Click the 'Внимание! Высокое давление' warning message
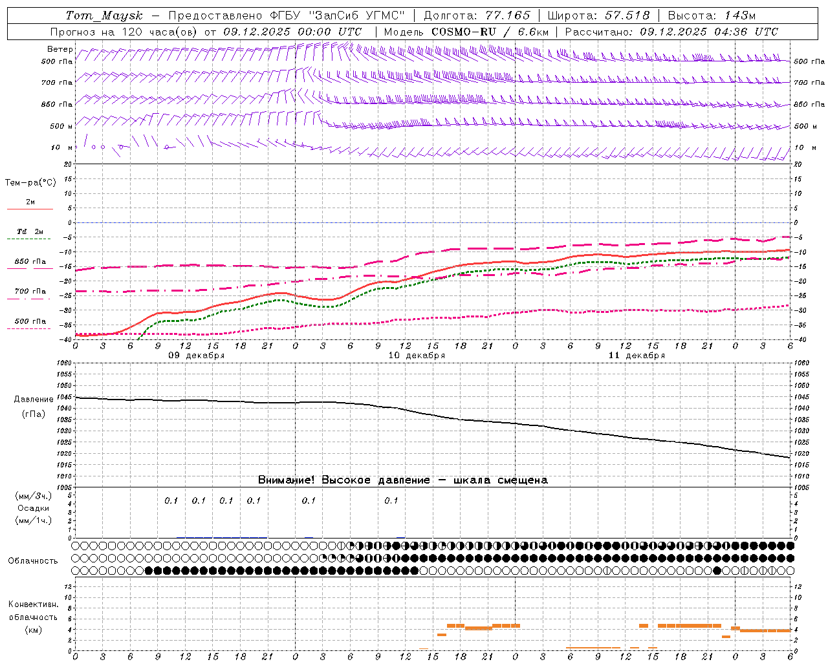Screen dimensions: 828x662 click(343, 480)
